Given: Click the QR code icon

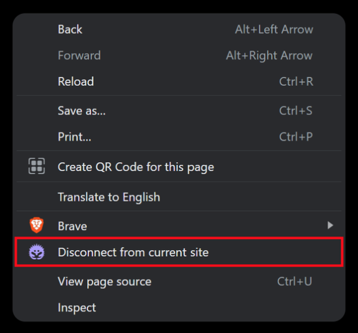Looking at the screenshot, I should [37, 166].
